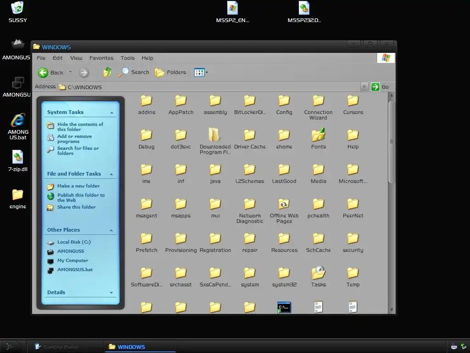Open the Views dropdown button

click(x=201, y=72)
